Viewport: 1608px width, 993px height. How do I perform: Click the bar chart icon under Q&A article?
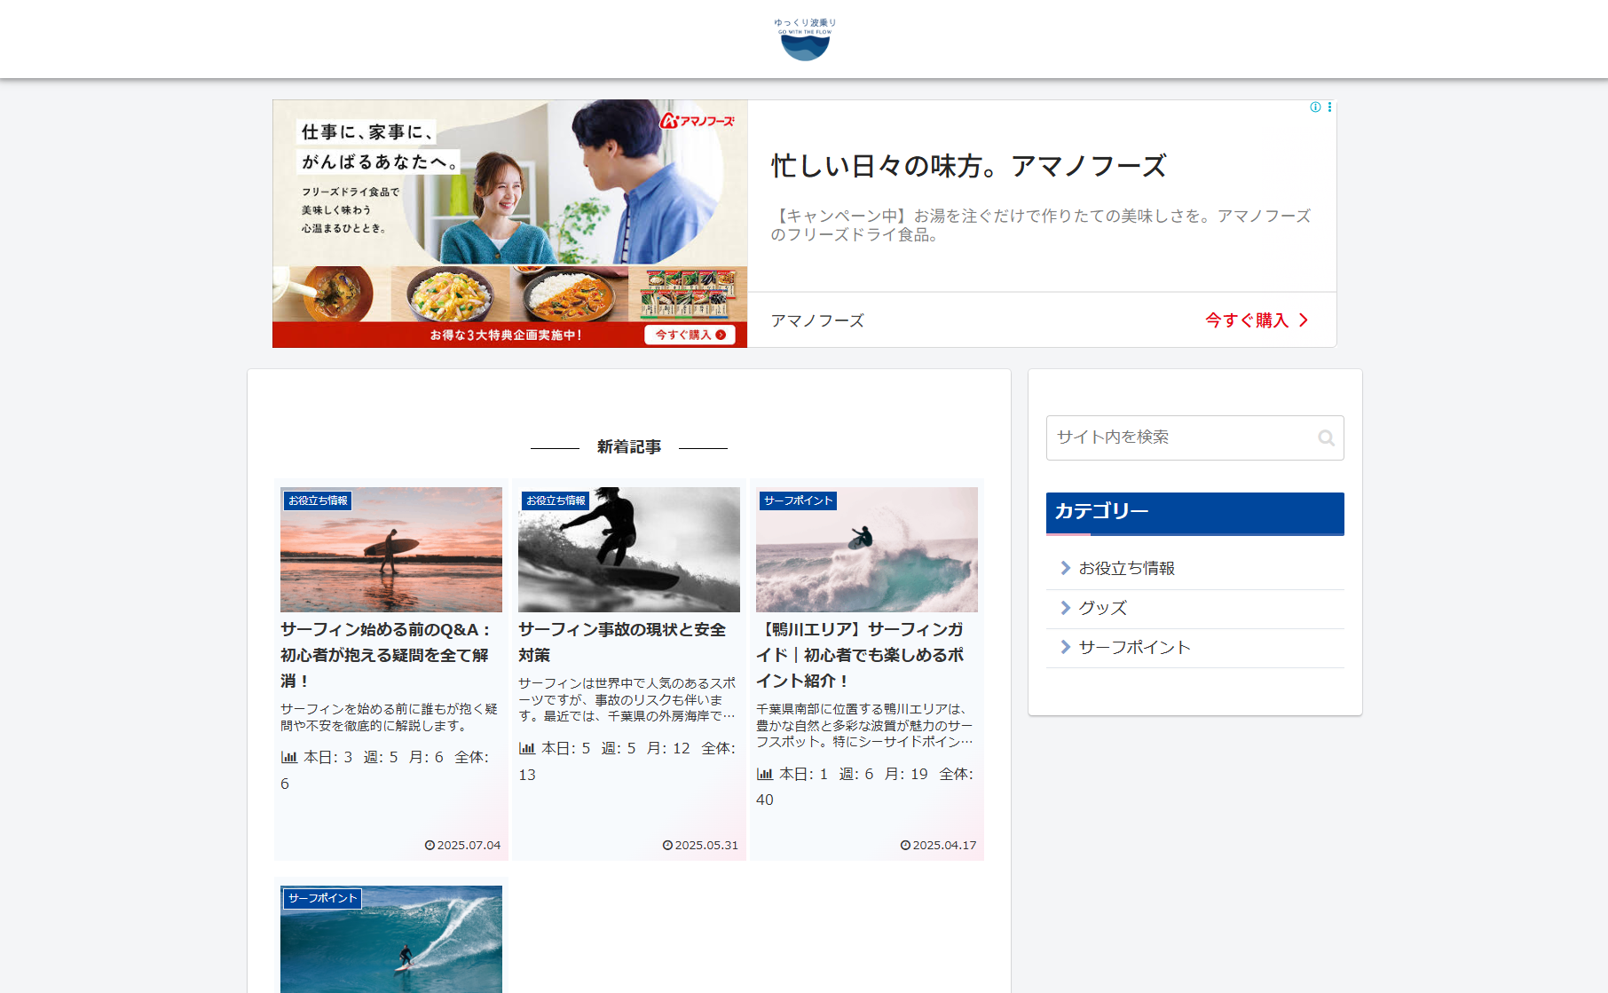pyautogui.click(x=289, y=757)
